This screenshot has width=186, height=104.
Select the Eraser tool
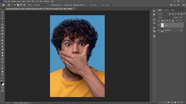(2, 47)
